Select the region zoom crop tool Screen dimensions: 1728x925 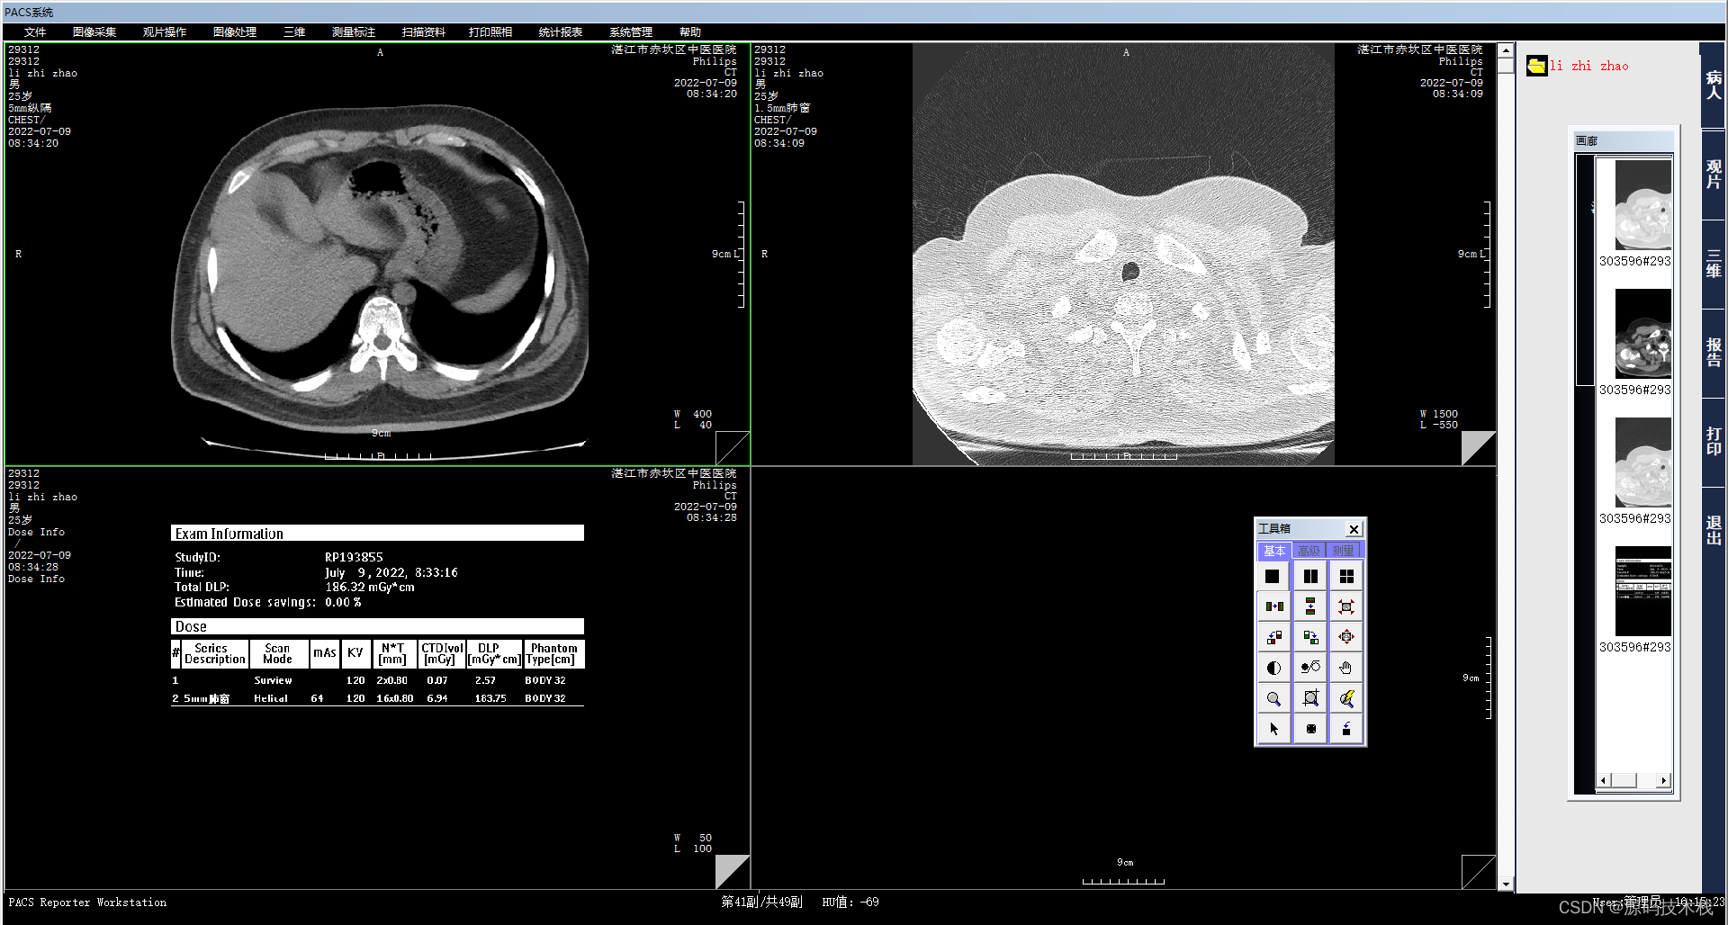pyautogui.click(x=1310, y=698)
